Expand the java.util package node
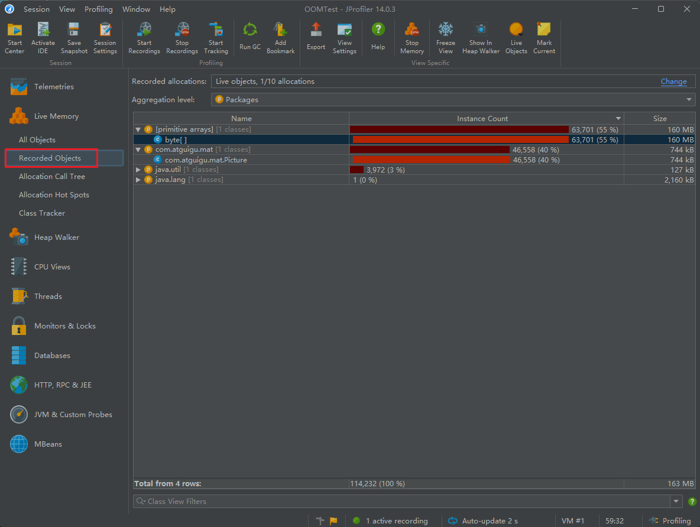This screenshot has height=527, width=700. [138, 170]
